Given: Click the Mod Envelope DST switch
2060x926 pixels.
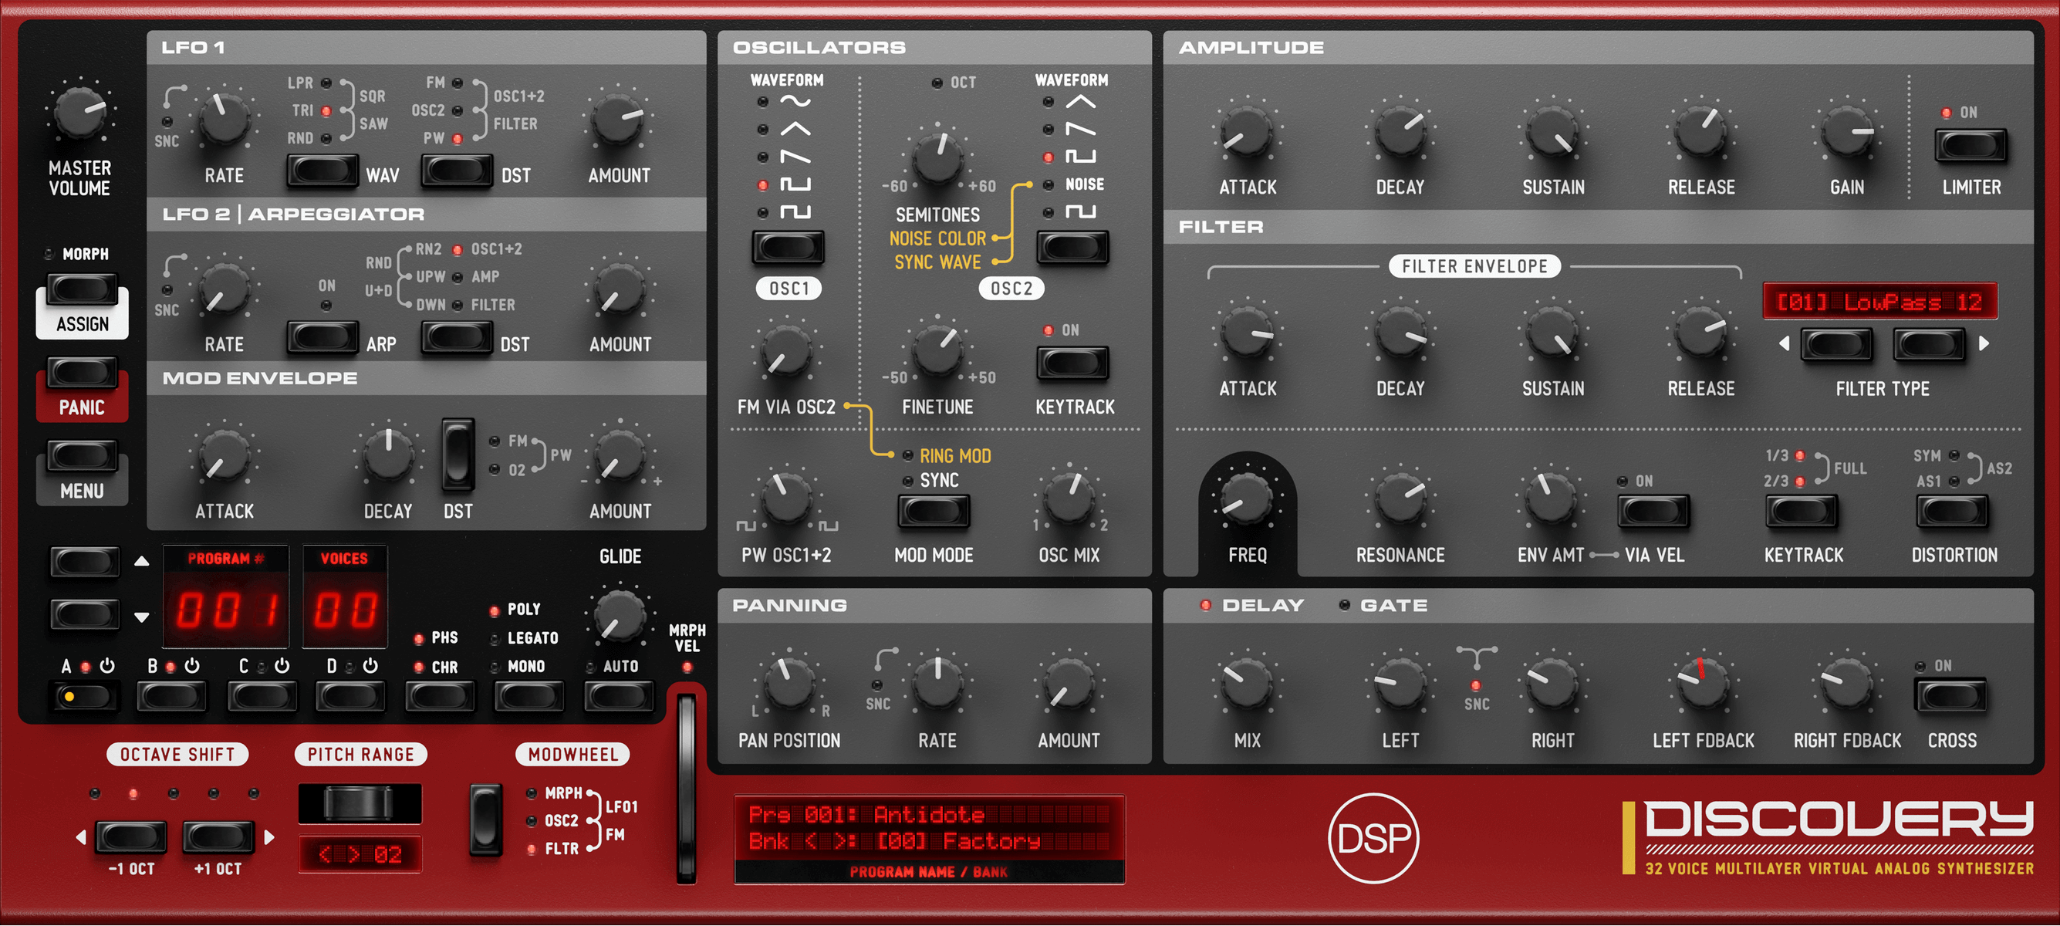Looking at the screenshot, I should 458,455.
